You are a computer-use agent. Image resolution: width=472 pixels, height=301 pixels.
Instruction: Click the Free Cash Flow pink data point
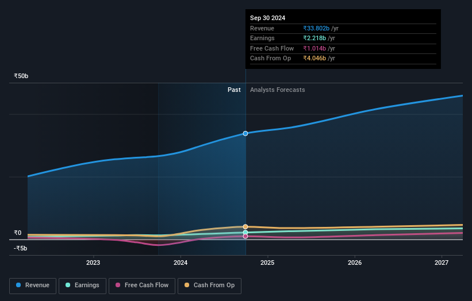click(x=245, y=236)
